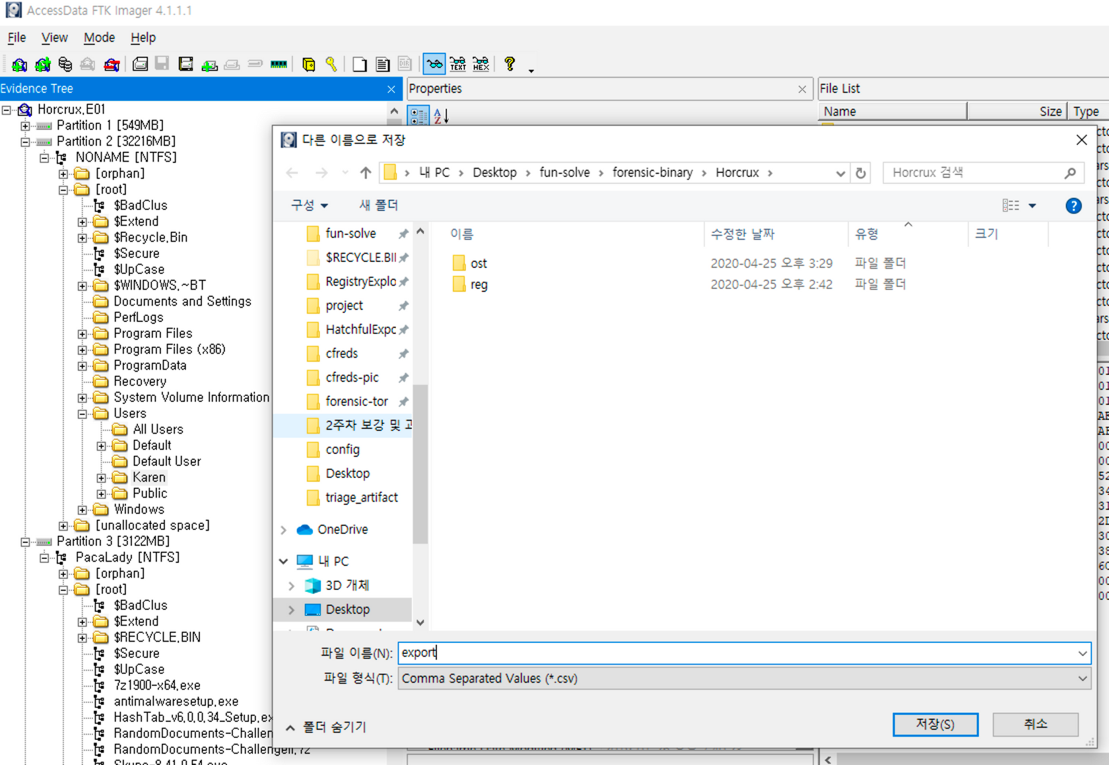Viewport: 1109px width, 765px height.
Task: Go up one folder level in dialog
Action: (366, 173)
